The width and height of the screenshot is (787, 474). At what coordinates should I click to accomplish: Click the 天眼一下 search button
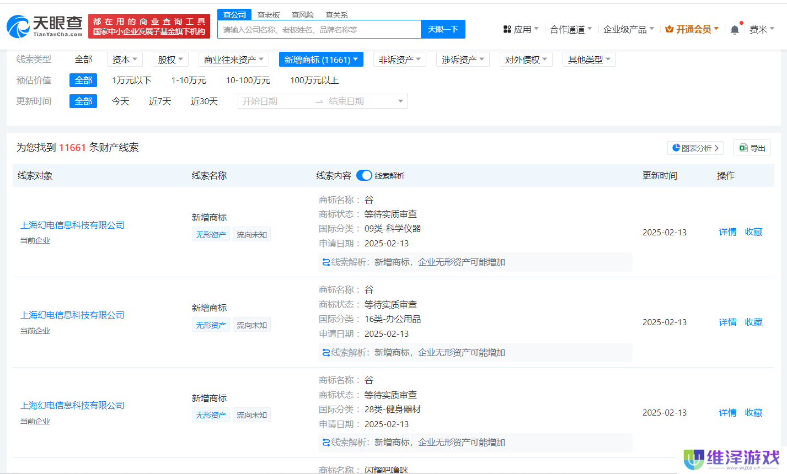pyautogui.click(x=443, y=29)
